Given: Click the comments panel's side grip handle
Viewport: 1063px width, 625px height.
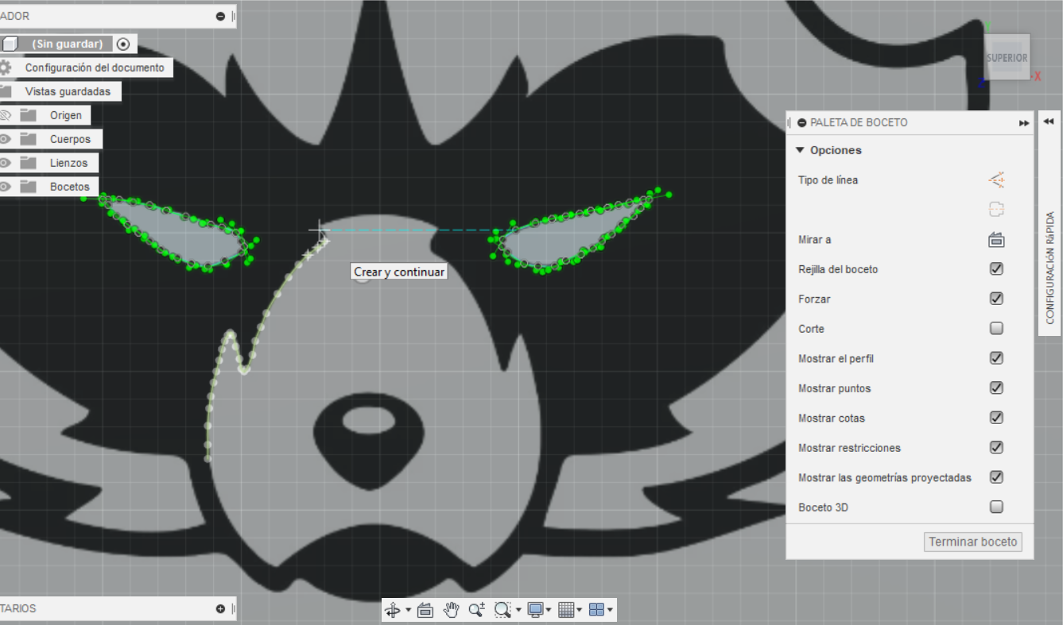Looking at the screenshot, I should [x=233, y=609].
